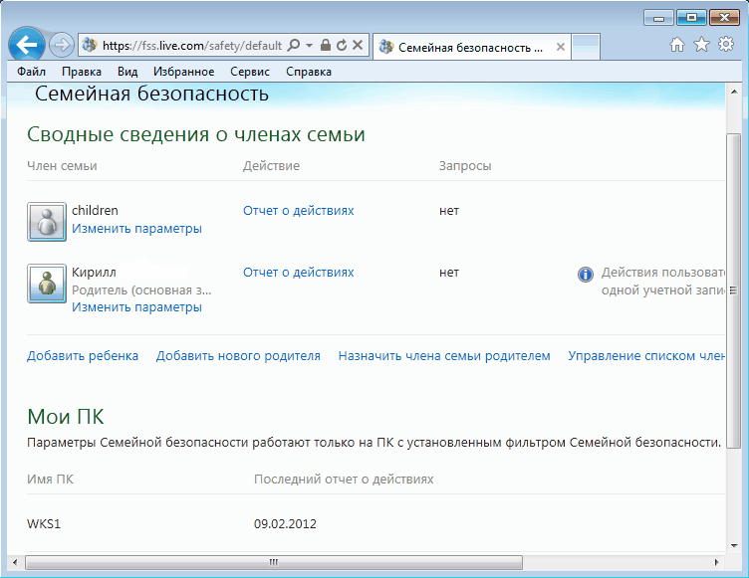Click the blue information icon
Viewport: 749px width, 578px height.
586,275
